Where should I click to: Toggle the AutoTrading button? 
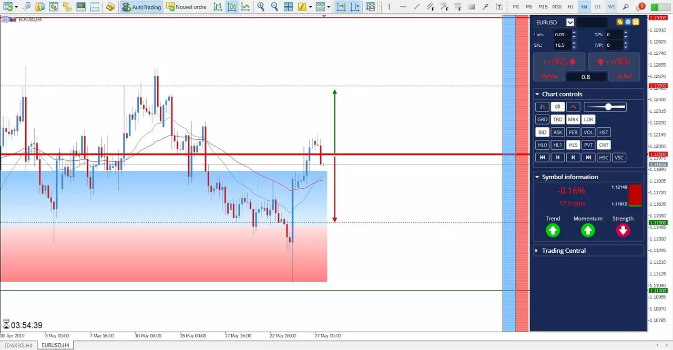141,7
